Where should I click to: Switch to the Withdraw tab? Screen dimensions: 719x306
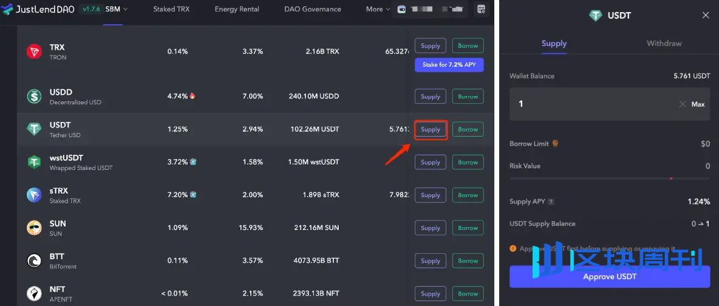(x=664, y=43)
